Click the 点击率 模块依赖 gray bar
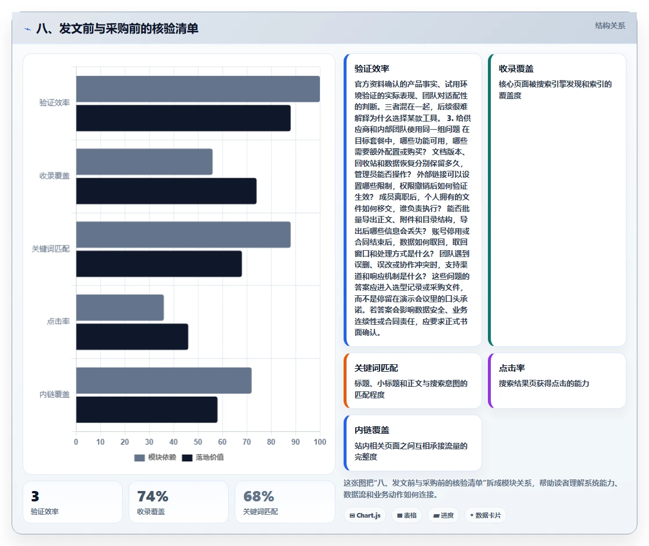Screen dimensions: 649x546 pyautogui.click(x=120, y=307)
